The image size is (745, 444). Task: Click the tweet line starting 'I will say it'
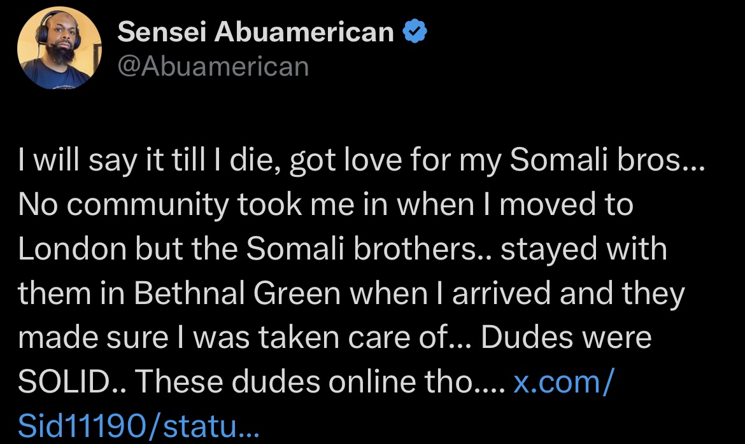pos(362,160)
